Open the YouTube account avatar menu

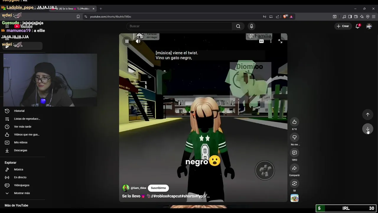coord(369,26)
